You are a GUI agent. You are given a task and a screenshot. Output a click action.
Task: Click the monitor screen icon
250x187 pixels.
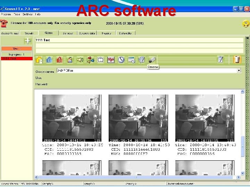pos(101,60)
